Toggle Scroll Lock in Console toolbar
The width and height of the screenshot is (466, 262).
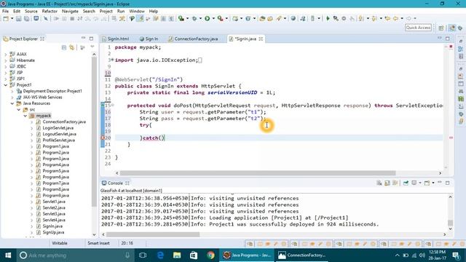(x=387, y=183)
